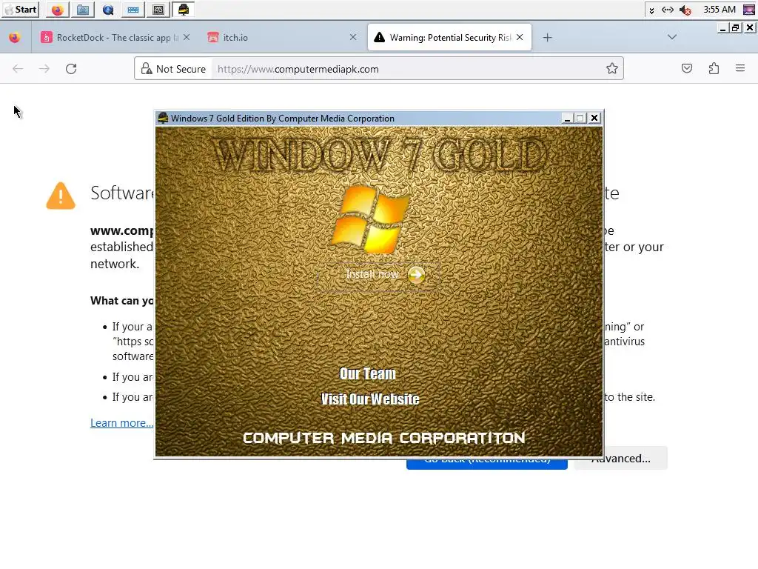The height and width of the screenshot is (569, 758).
Task: Click the Install now arrow icon
Action: pyautogui.click(x=416, y=275)
